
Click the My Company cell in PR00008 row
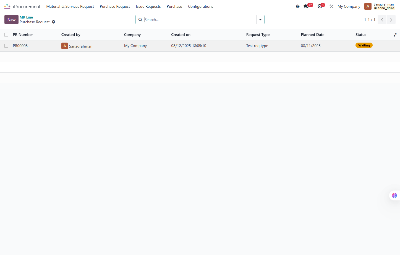(x=135, y=46)
